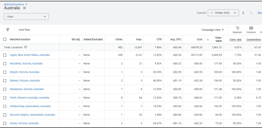Click the sort arrow beside Conv. value
262x128 pixels.
[x=208, y=40]
